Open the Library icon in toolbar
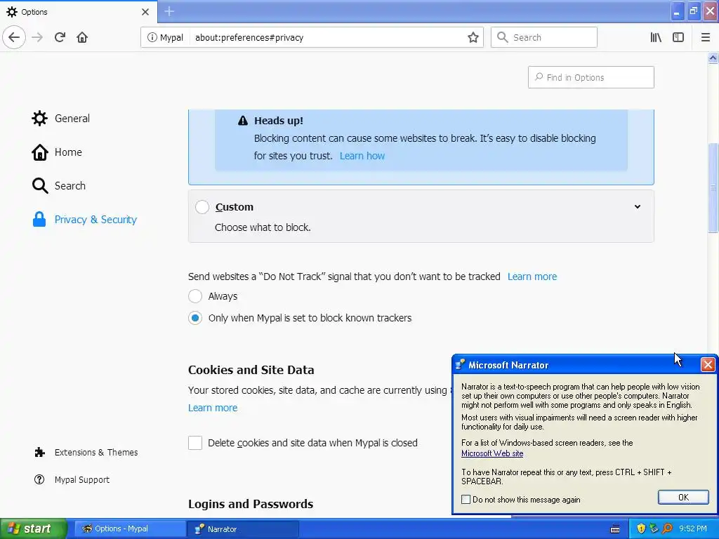719x539 pixels. point(656,37)
